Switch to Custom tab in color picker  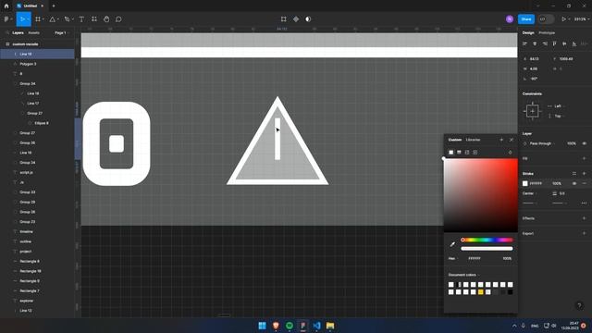[x=454, y=140]
